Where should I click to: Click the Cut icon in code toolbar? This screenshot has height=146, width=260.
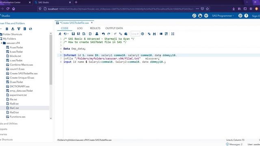click(115, 34)
